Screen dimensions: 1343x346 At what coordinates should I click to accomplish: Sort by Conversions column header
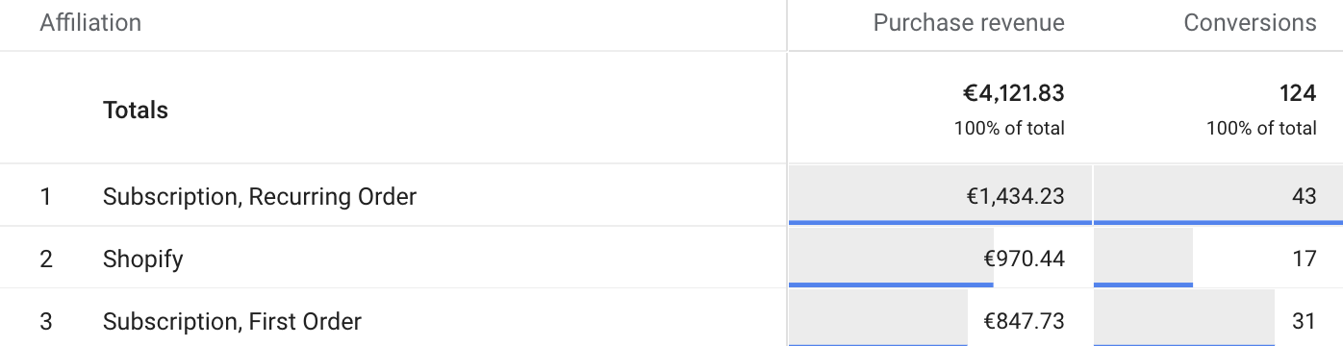(1250, 23)
